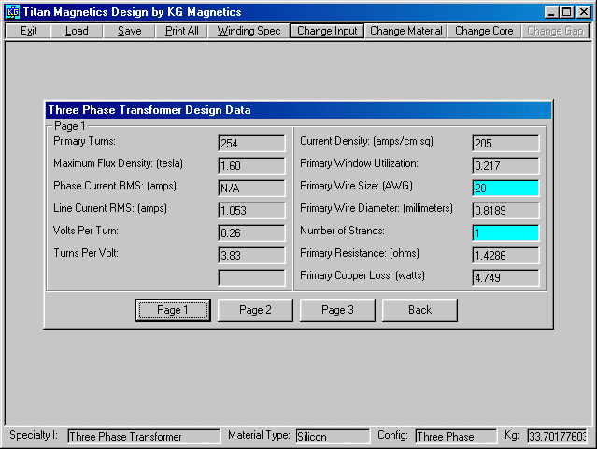
Task: Select Primary Window Utilization value 0.217
Action: click(505, 166)
